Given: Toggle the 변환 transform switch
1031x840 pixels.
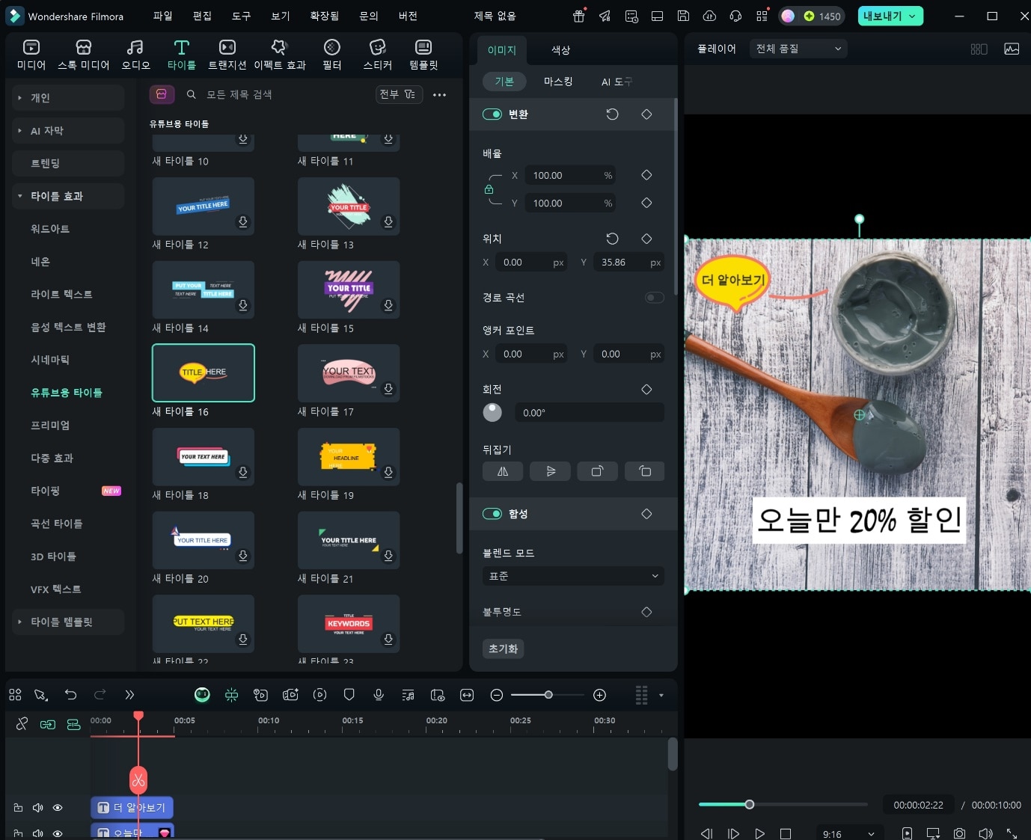Looking at the screenshot, I should pos(492,114).
